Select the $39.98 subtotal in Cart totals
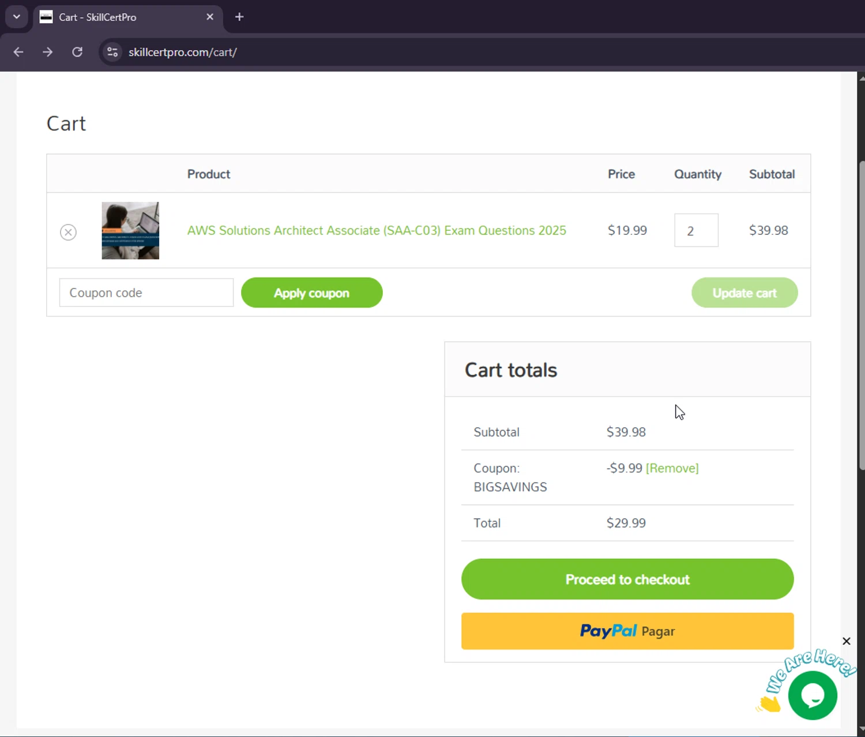Viewport: 865px width, 737px height. [x=626, y=432]
